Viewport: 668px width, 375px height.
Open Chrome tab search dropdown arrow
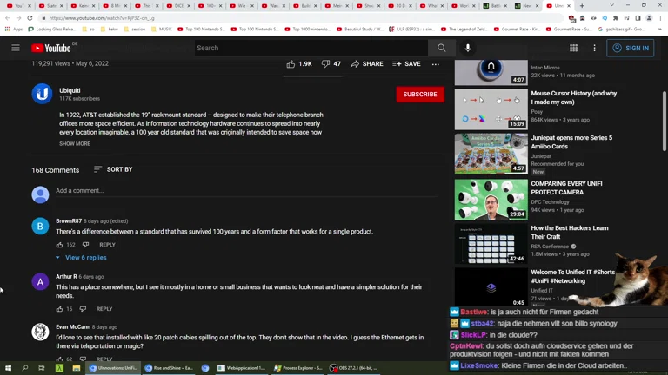pos(611,5)
